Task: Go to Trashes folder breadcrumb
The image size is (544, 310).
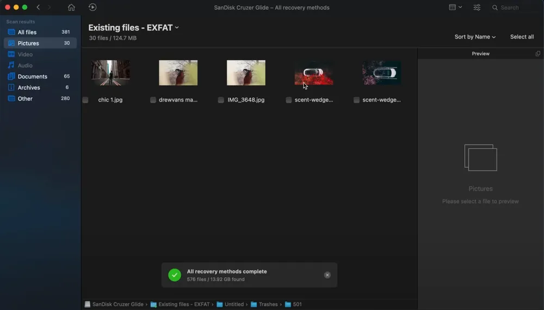Action: click(x=268, y=304)
